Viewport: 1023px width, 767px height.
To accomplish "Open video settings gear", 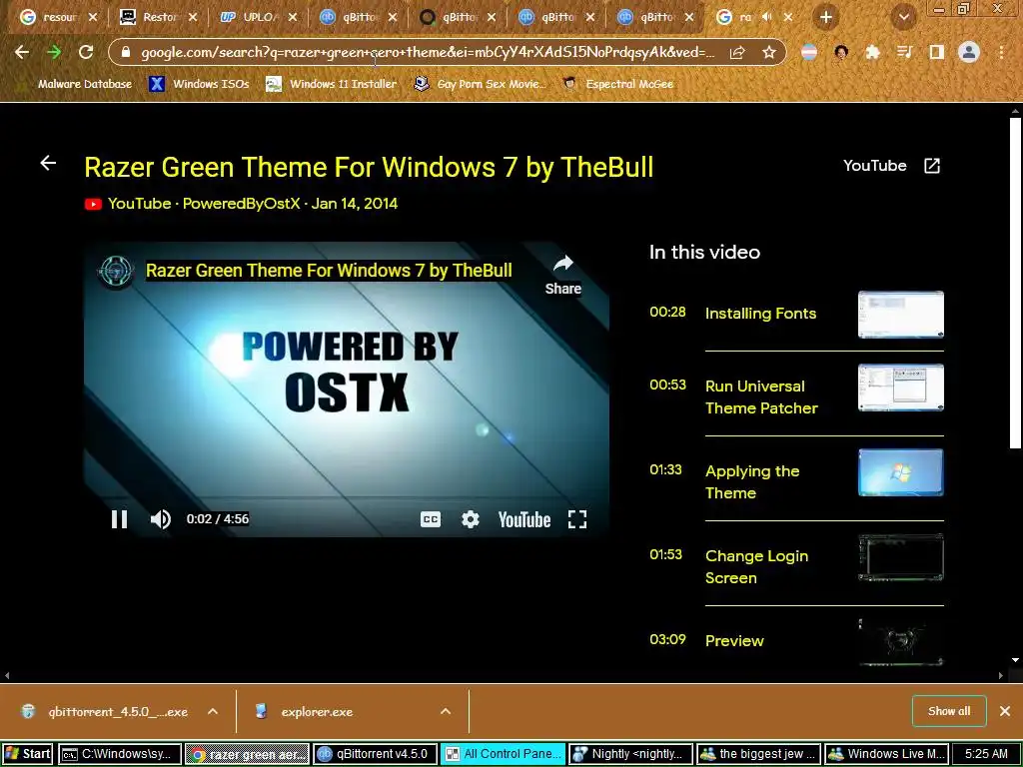I will click(471, 519).
